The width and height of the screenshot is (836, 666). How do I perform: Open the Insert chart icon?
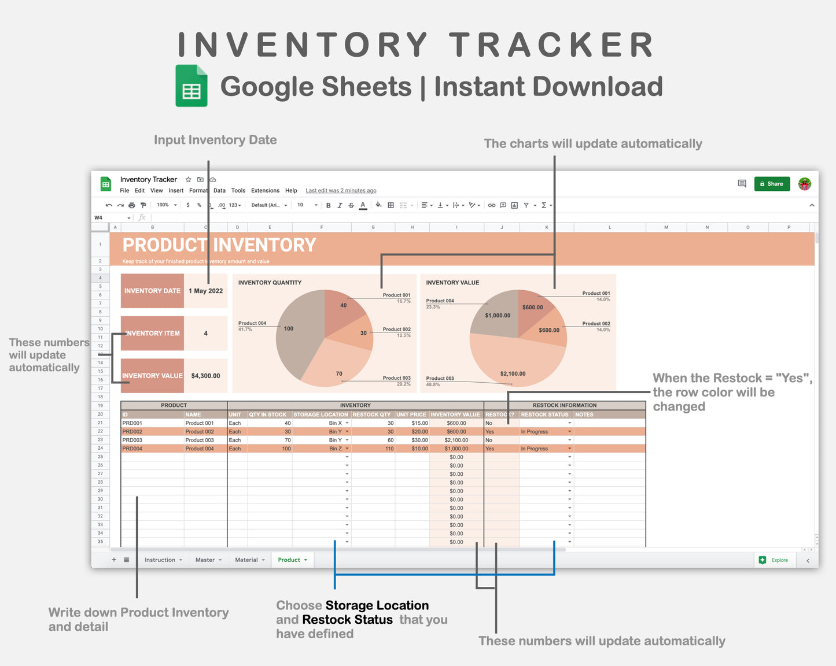[514, 205]
